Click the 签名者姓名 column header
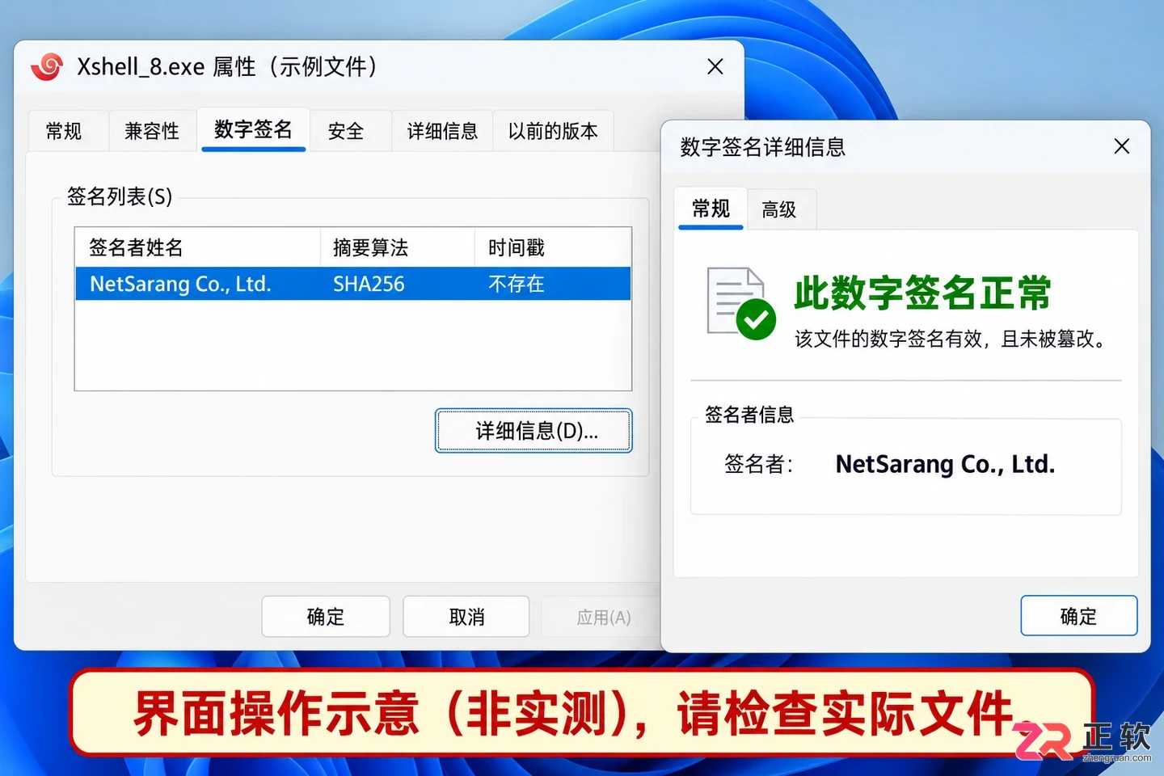This screenshot has width=1164, height=776. (x=197, y=247)
